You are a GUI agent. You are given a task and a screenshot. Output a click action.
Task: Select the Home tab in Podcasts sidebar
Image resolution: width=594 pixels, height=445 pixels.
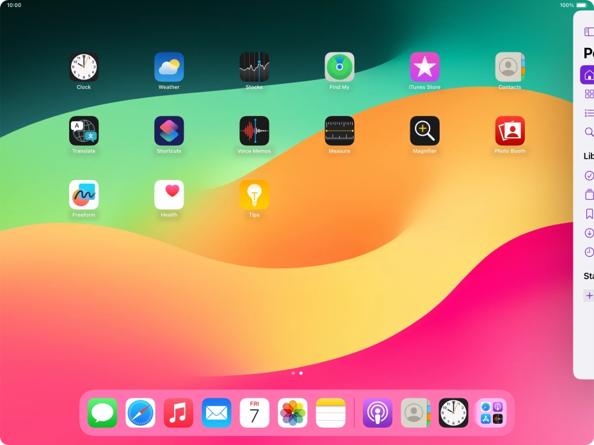(588, 75)
